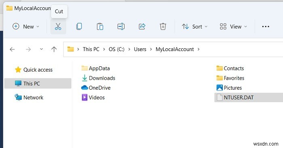Click the Paste clipboard icon
Viewport: 283px width, 148px height.
tap(100, 27)
